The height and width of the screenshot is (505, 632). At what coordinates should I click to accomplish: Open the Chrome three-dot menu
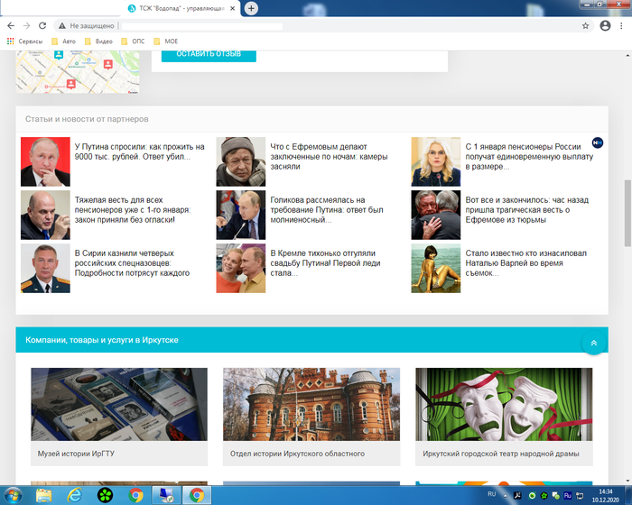621,26
